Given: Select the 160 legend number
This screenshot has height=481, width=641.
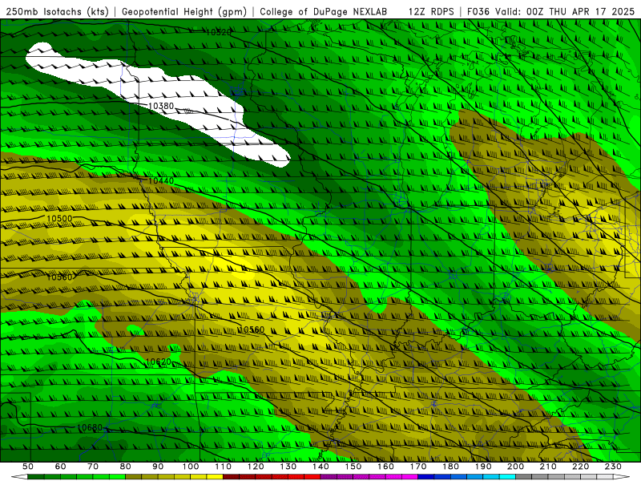Looking at the screenshot, I should 385,467.
